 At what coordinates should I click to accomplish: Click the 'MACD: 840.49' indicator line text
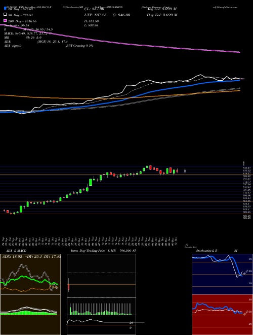[27, 33]
